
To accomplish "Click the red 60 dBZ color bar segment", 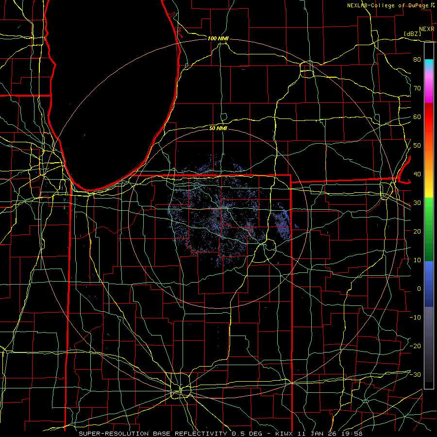I will [429, 117].
